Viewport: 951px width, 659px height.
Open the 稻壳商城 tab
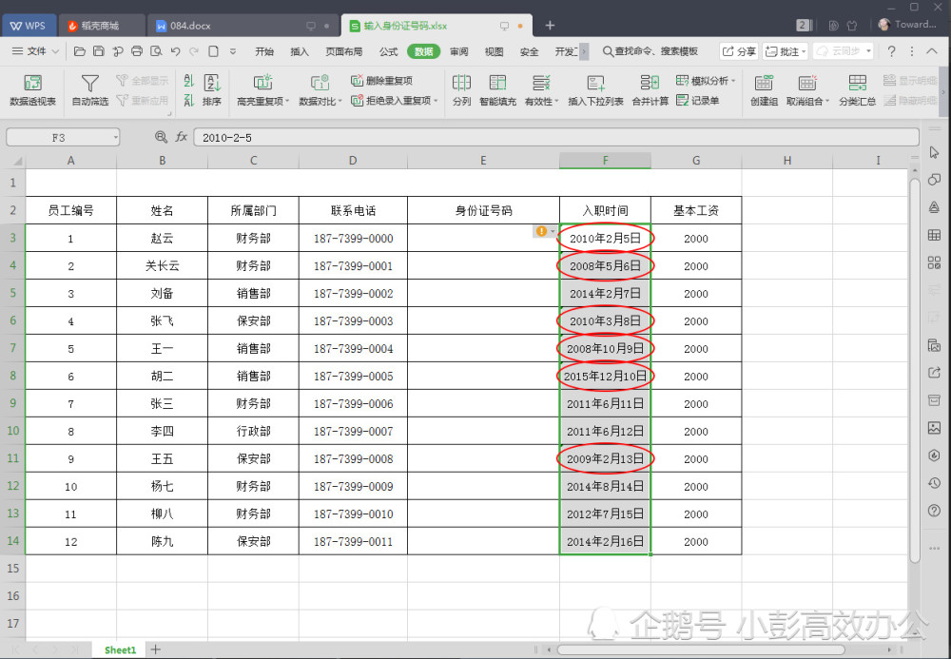pos(101,26)
